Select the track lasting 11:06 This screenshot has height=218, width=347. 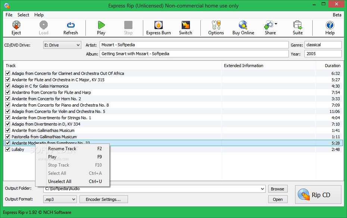(x=173, y=111)
